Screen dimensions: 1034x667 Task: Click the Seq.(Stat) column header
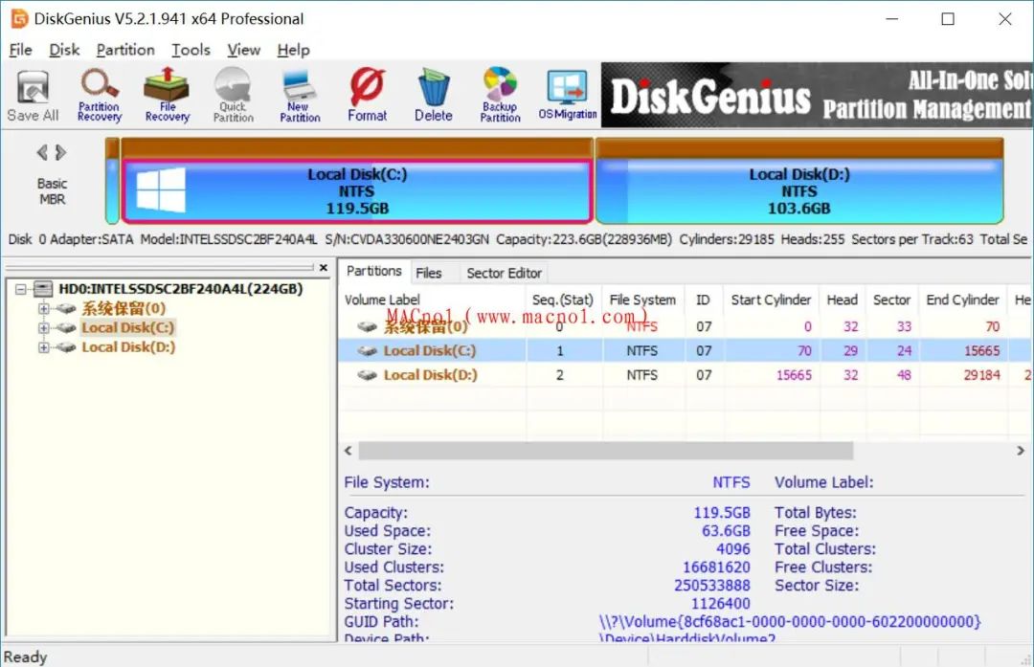point(563,300)
